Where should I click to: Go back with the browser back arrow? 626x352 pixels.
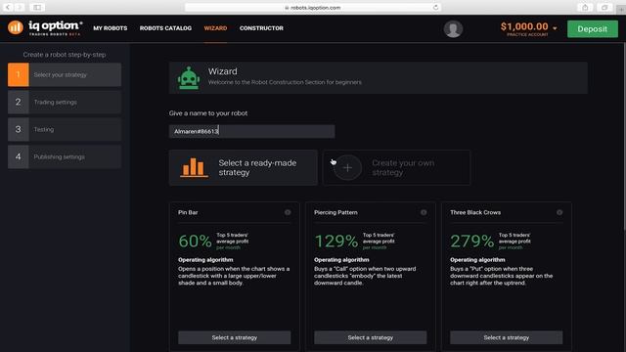[8, 7]
